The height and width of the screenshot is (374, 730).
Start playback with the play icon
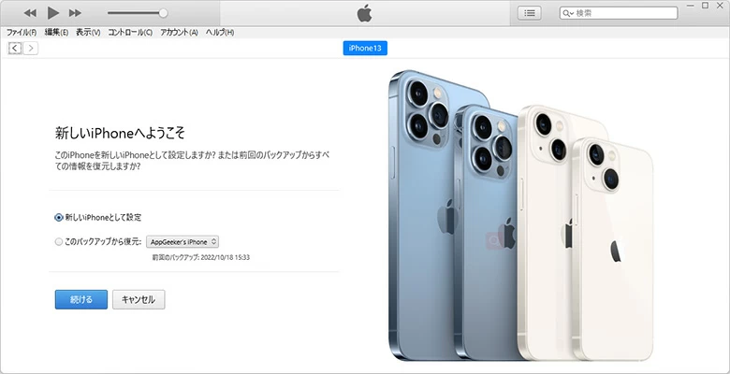click(x=53, y=13)
